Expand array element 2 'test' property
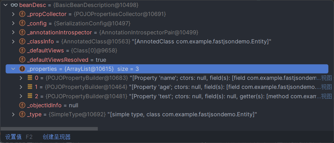This screenshot has height=143, width=334. point(21,96)
